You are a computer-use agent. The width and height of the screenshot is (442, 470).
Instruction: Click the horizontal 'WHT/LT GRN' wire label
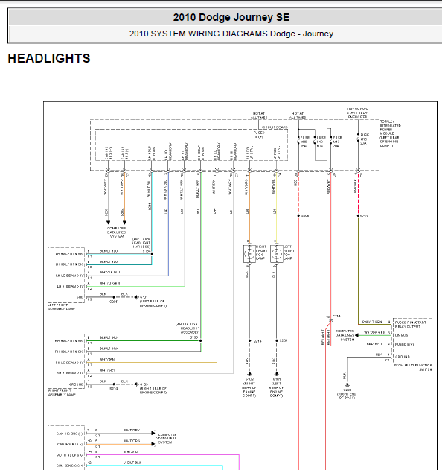(110, 283)
